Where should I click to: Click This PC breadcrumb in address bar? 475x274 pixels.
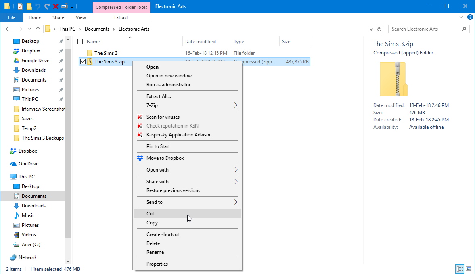click(x=67, y=29)
